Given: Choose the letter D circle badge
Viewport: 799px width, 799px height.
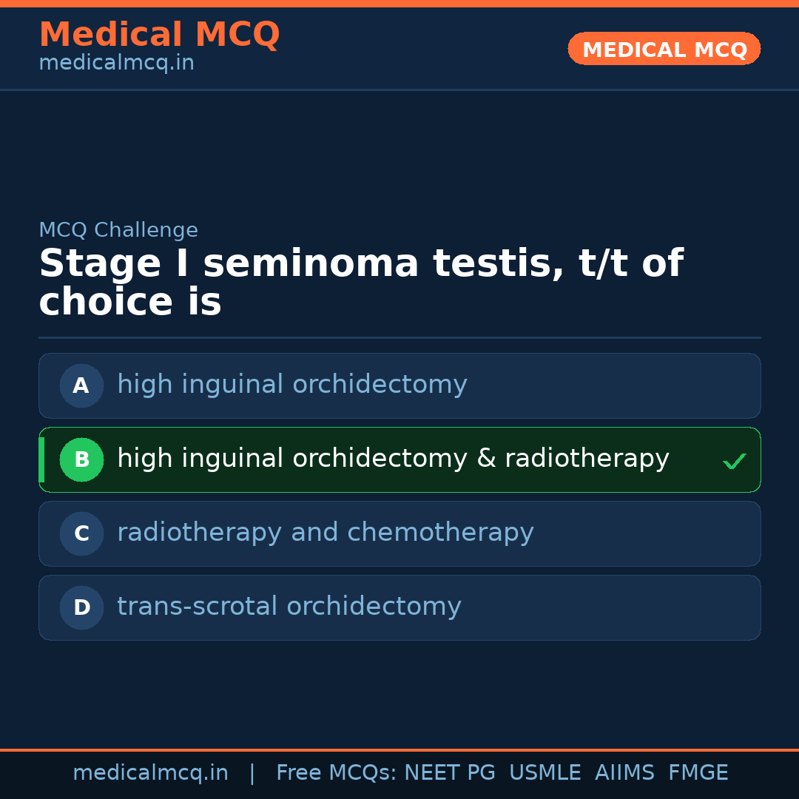Looking at the screenshot, I should (x=81, y=607).
